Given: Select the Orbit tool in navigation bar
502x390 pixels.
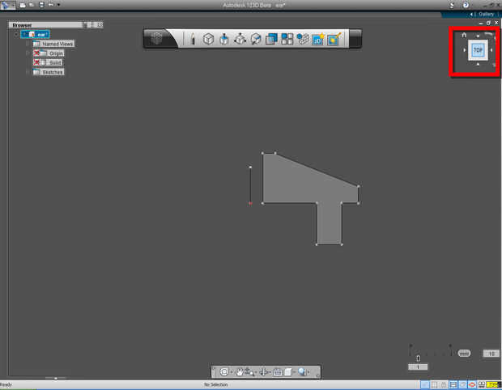Looking at the screenshot, I should (263, 371).
